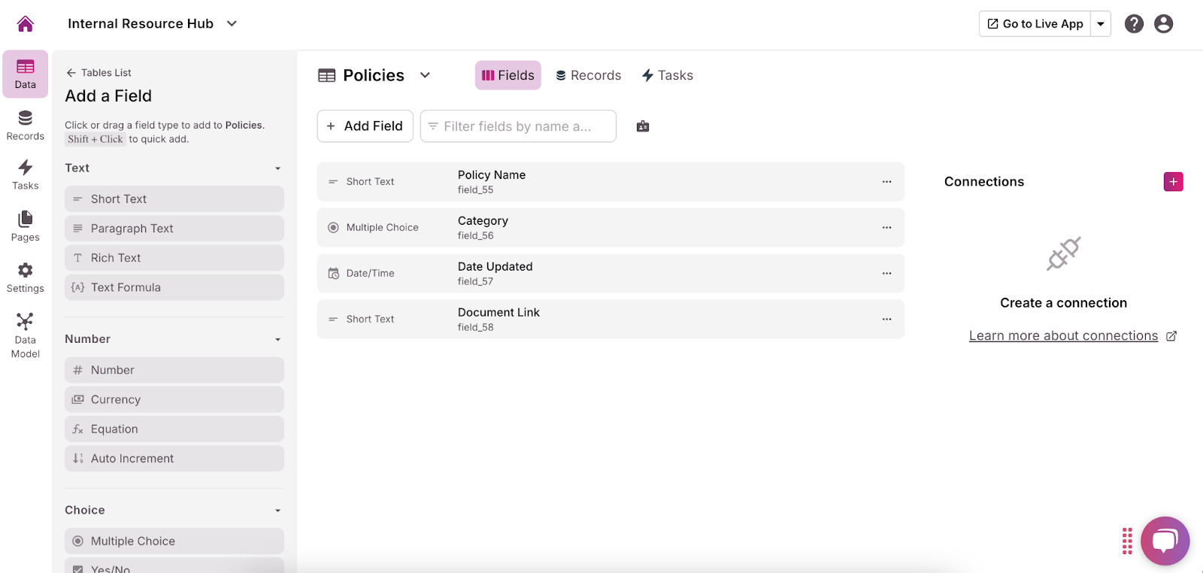Click the Add Field button
Screen dimensions: 1203x573
click(365, 126)
